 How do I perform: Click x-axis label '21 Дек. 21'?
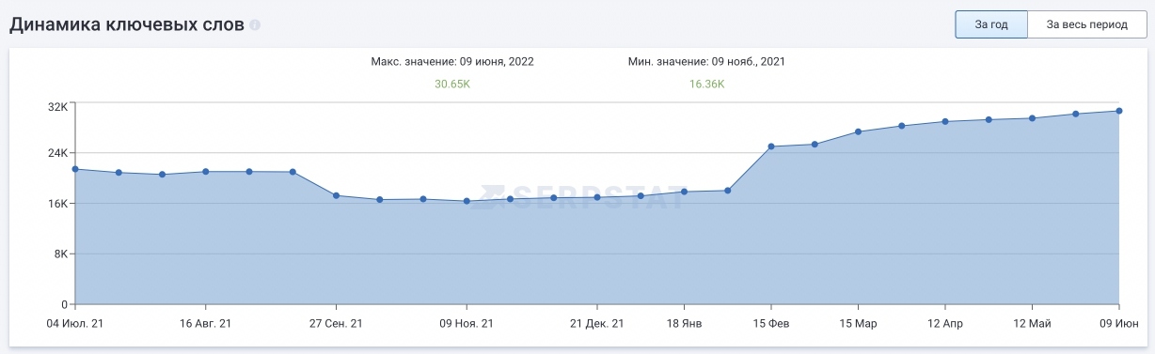pos(597,323)
